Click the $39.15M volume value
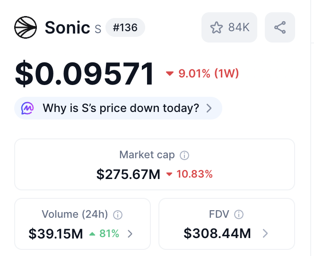This screenshot has height=256, width=314. pos(56,233)
